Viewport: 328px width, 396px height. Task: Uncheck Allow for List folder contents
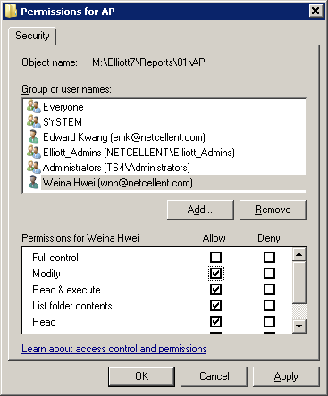click(215, 305)
